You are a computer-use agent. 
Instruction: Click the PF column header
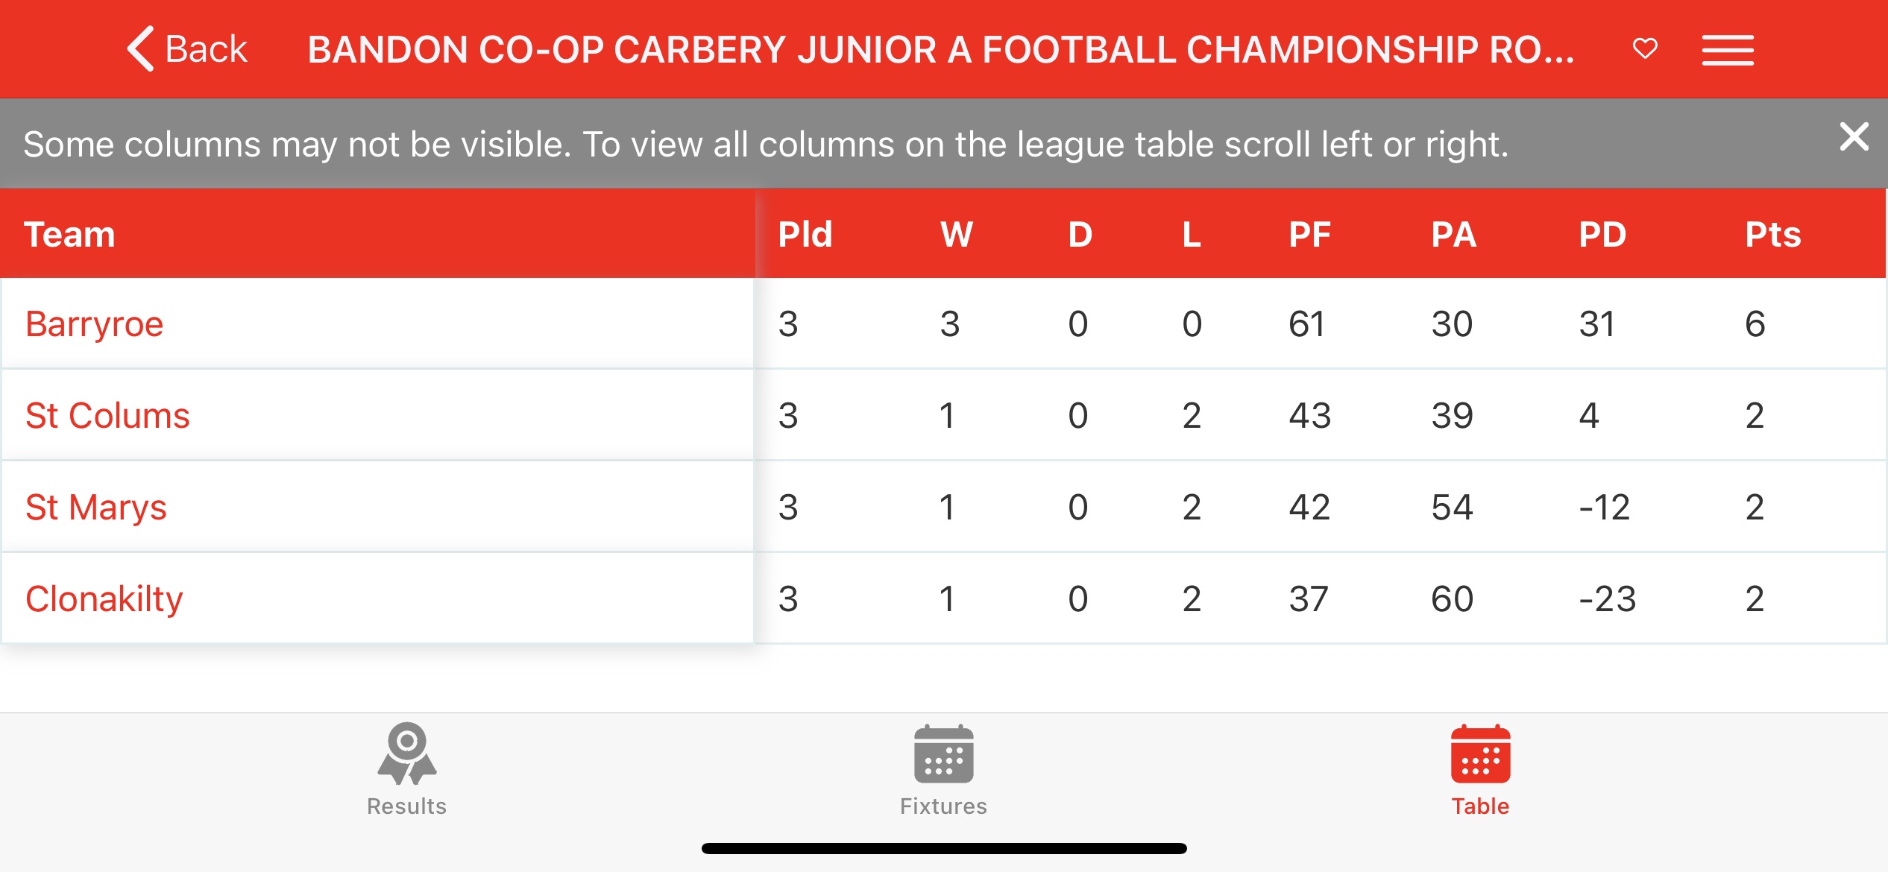[x=1309, y=235]
